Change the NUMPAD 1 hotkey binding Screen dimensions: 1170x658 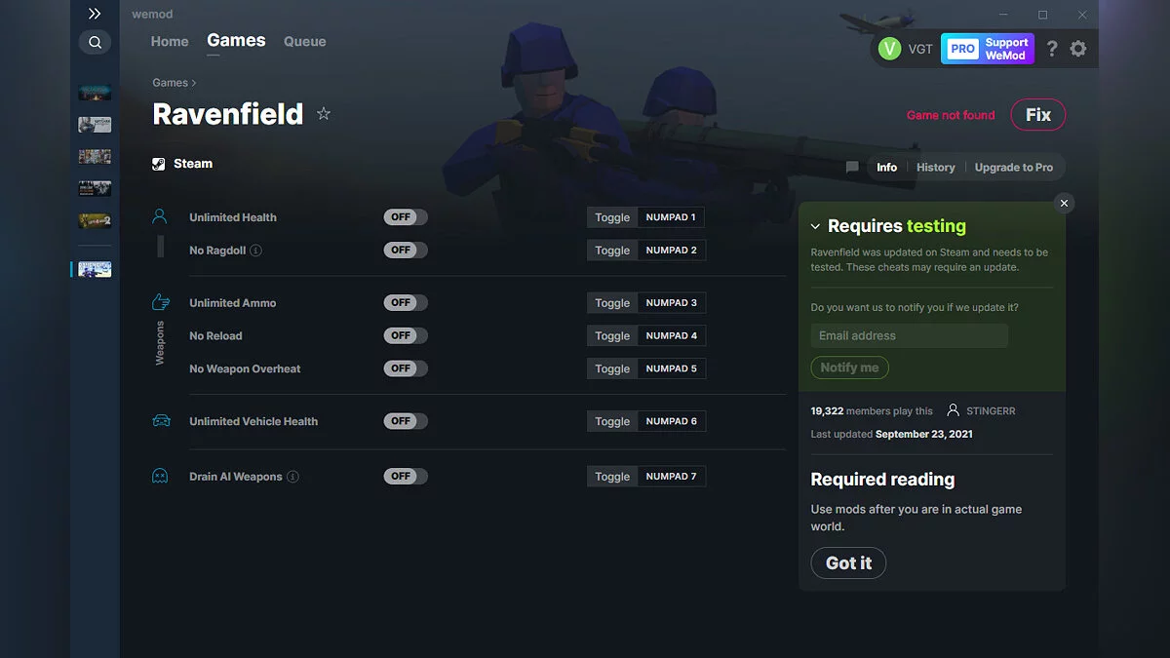[671, 216]
